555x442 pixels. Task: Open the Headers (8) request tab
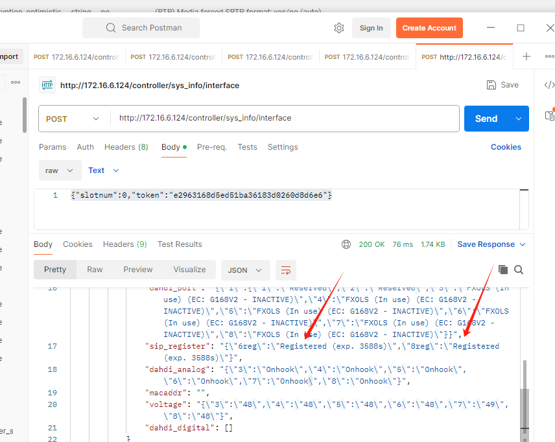pyautogui.click(x=126, y=147)
